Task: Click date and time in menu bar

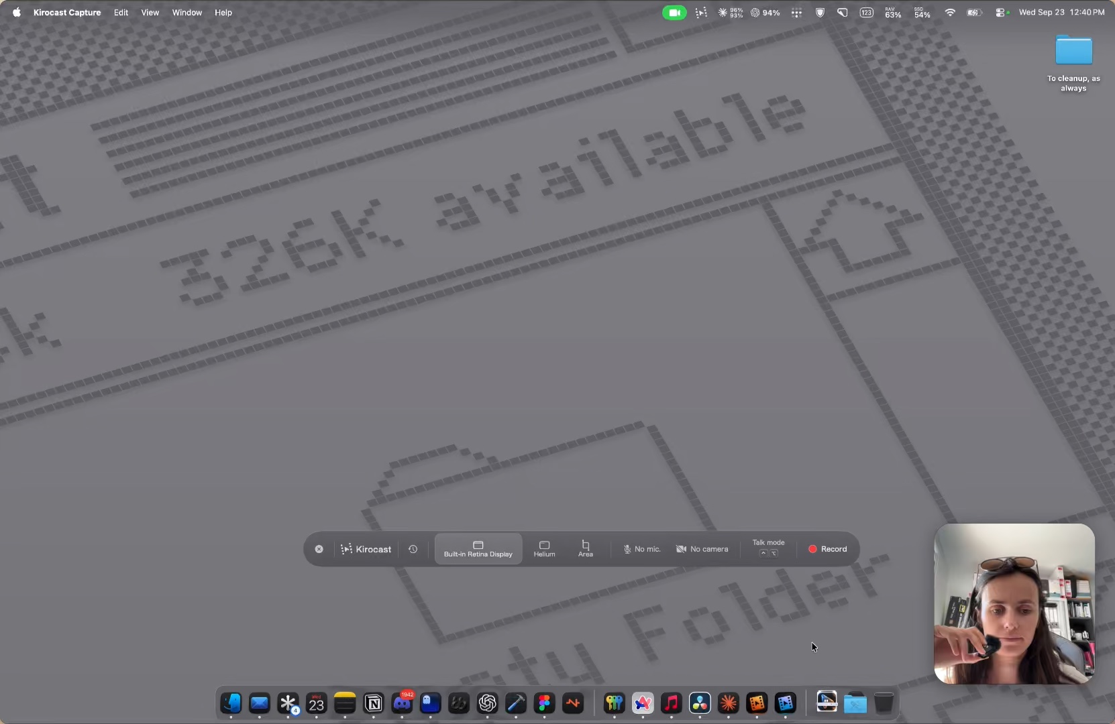Action: pos(1061,12)
